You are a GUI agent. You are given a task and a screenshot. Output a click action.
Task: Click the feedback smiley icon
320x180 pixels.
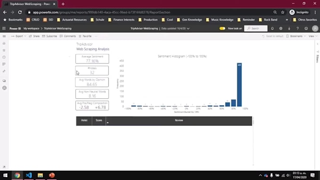[306, 28]
